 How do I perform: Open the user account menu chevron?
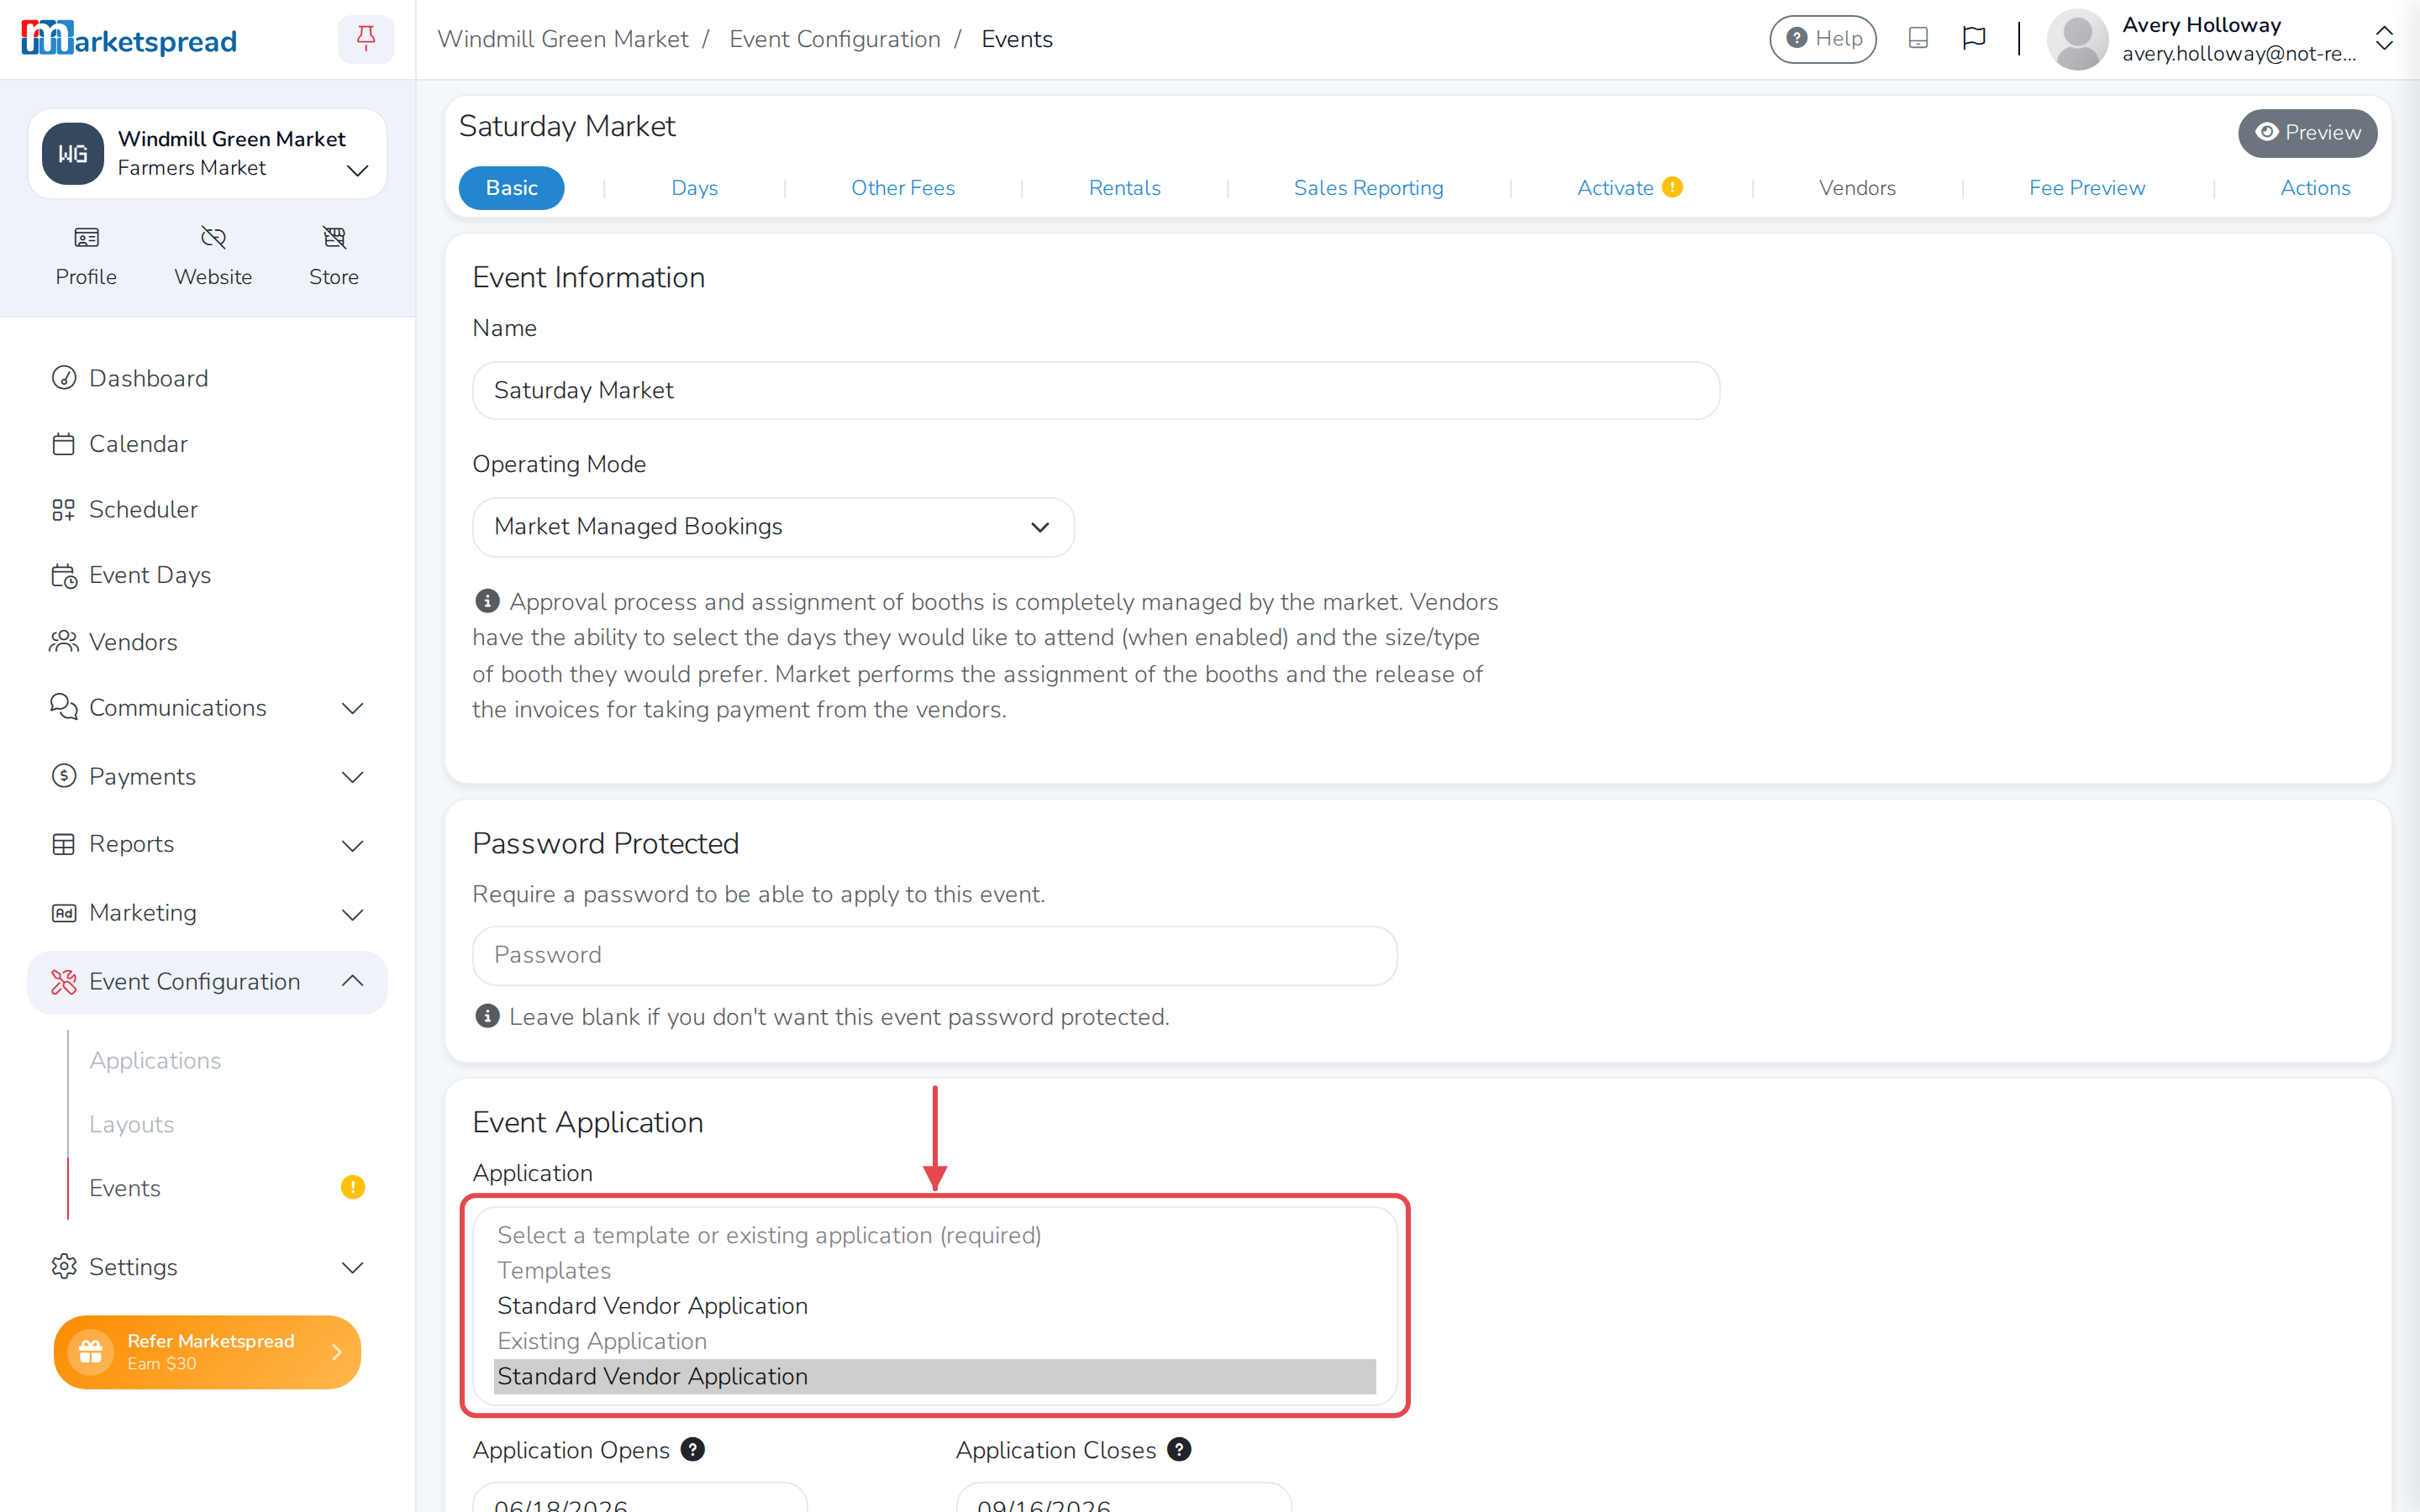click(2384, 39)
